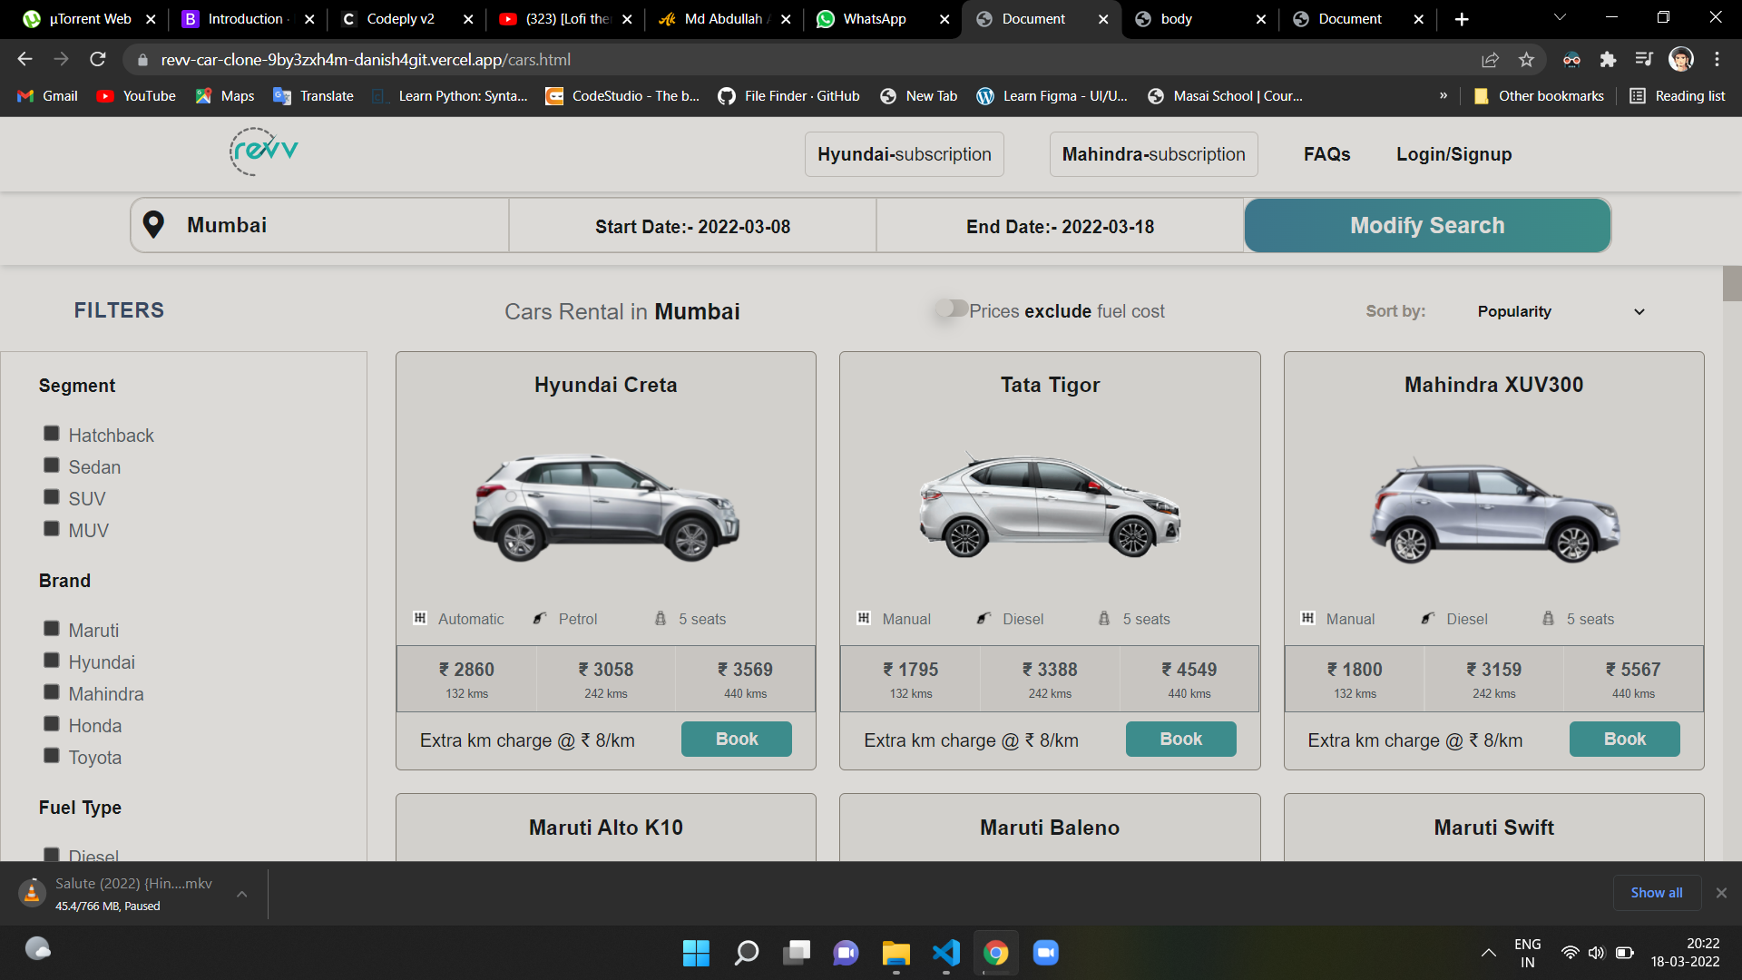1742x980 pixels.
Task: Reload the current page
Action: (98, 59)
